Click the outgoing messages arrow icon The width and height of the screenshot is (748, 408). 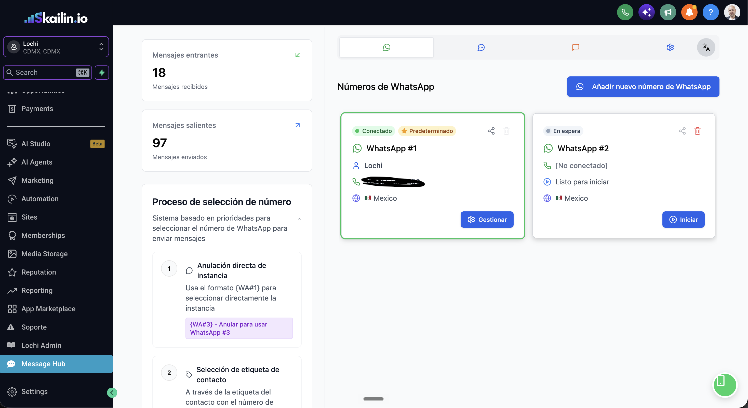click(x=297, y=125)
